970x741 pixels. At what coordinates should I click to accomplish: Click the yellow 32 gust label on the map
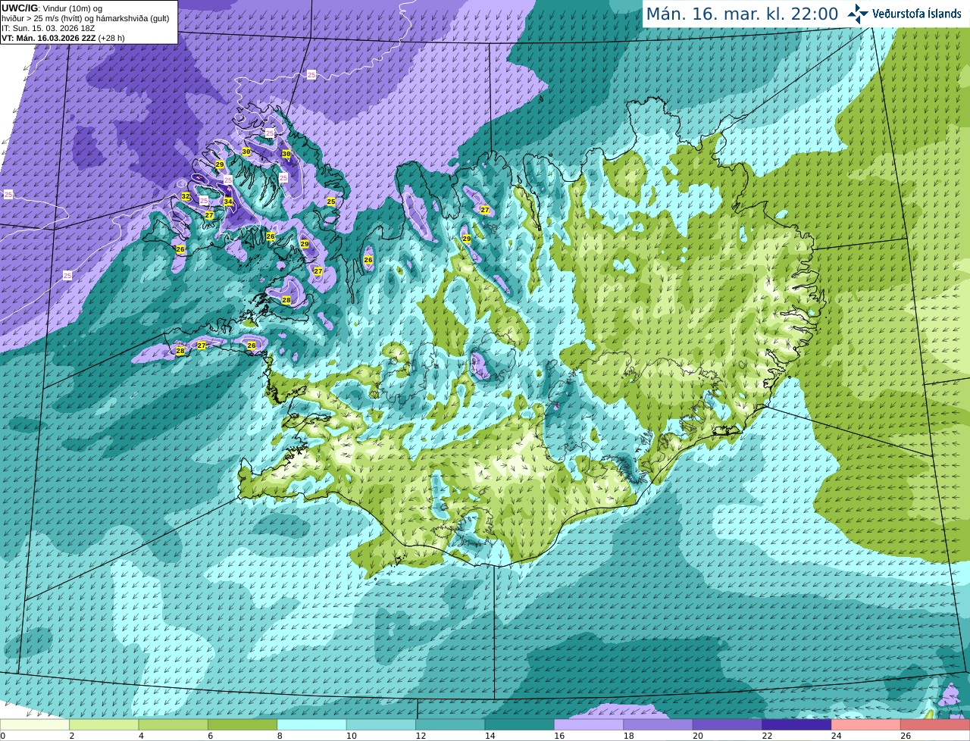click(x=186, y=196)
